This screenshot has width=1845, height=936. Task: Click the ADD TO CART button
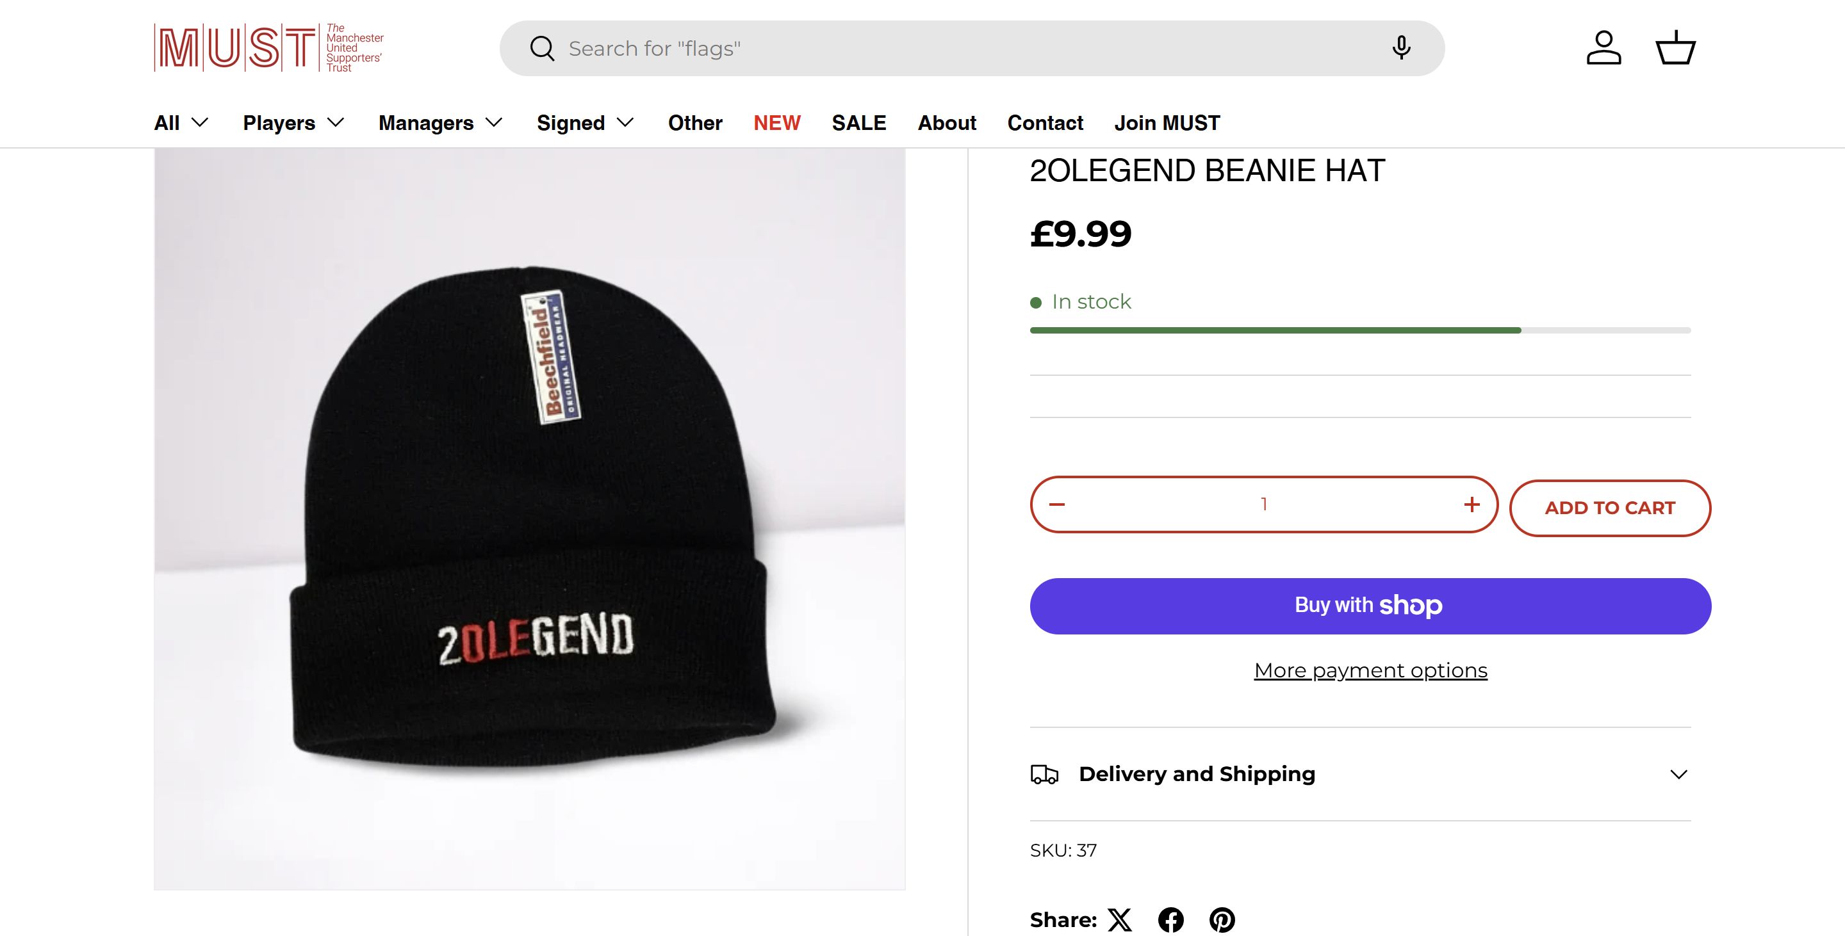(1609, 508)
